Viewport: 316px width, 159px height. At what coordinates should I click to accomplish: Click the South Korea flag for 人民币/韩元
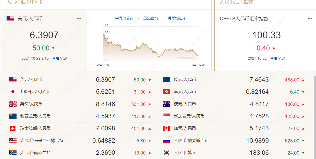pos(166,153)
